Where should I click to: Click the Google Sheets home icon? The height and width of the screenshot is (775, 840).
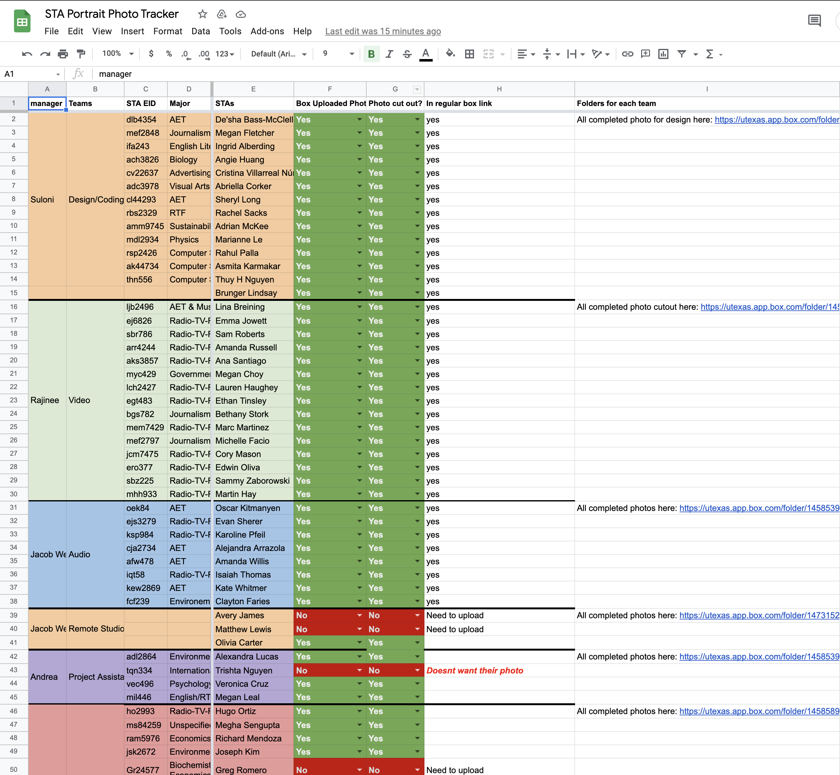coord(22,21)
